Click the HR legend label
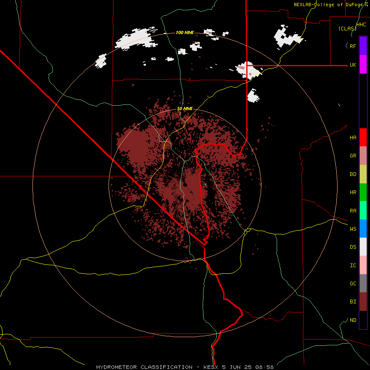Screen dimensions: 370x370 click(x=353, y=192)
